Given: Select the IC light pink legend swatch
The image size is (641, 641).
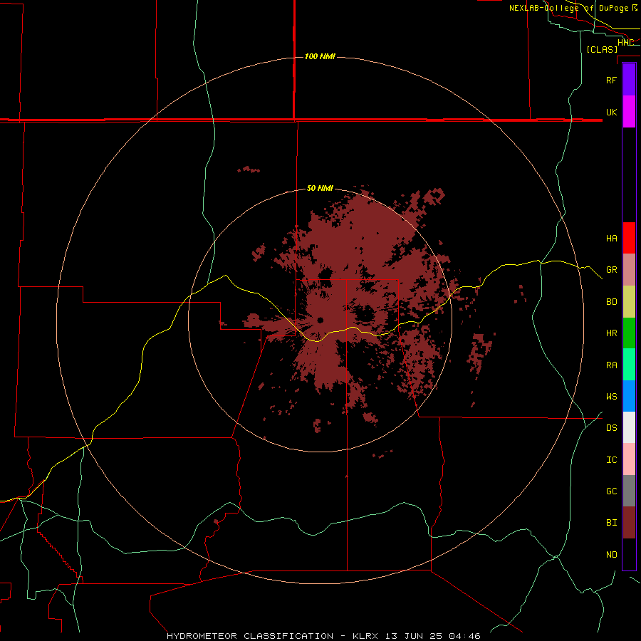Looking at the screenshot, I should click(629, 459).
